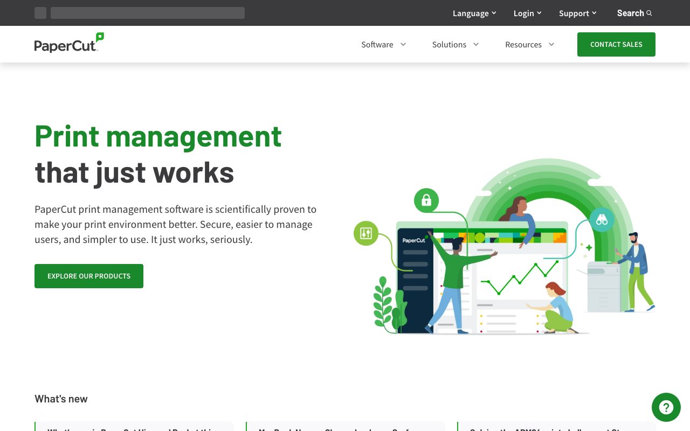Viewport: 690px width, 431px height.
Task: Click the chevron beside Solutions
Action: coord(476,45)
